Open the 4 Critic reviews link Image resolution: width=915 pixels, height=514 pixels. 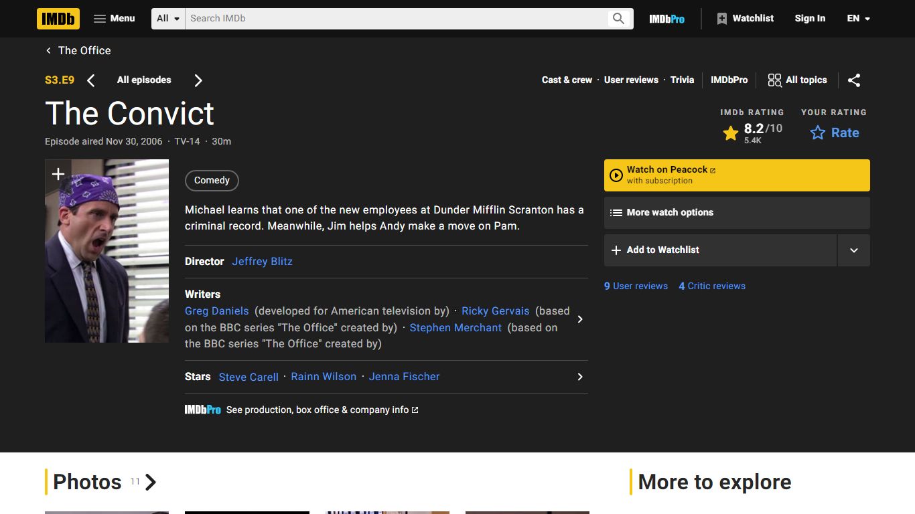pos(712,286)
